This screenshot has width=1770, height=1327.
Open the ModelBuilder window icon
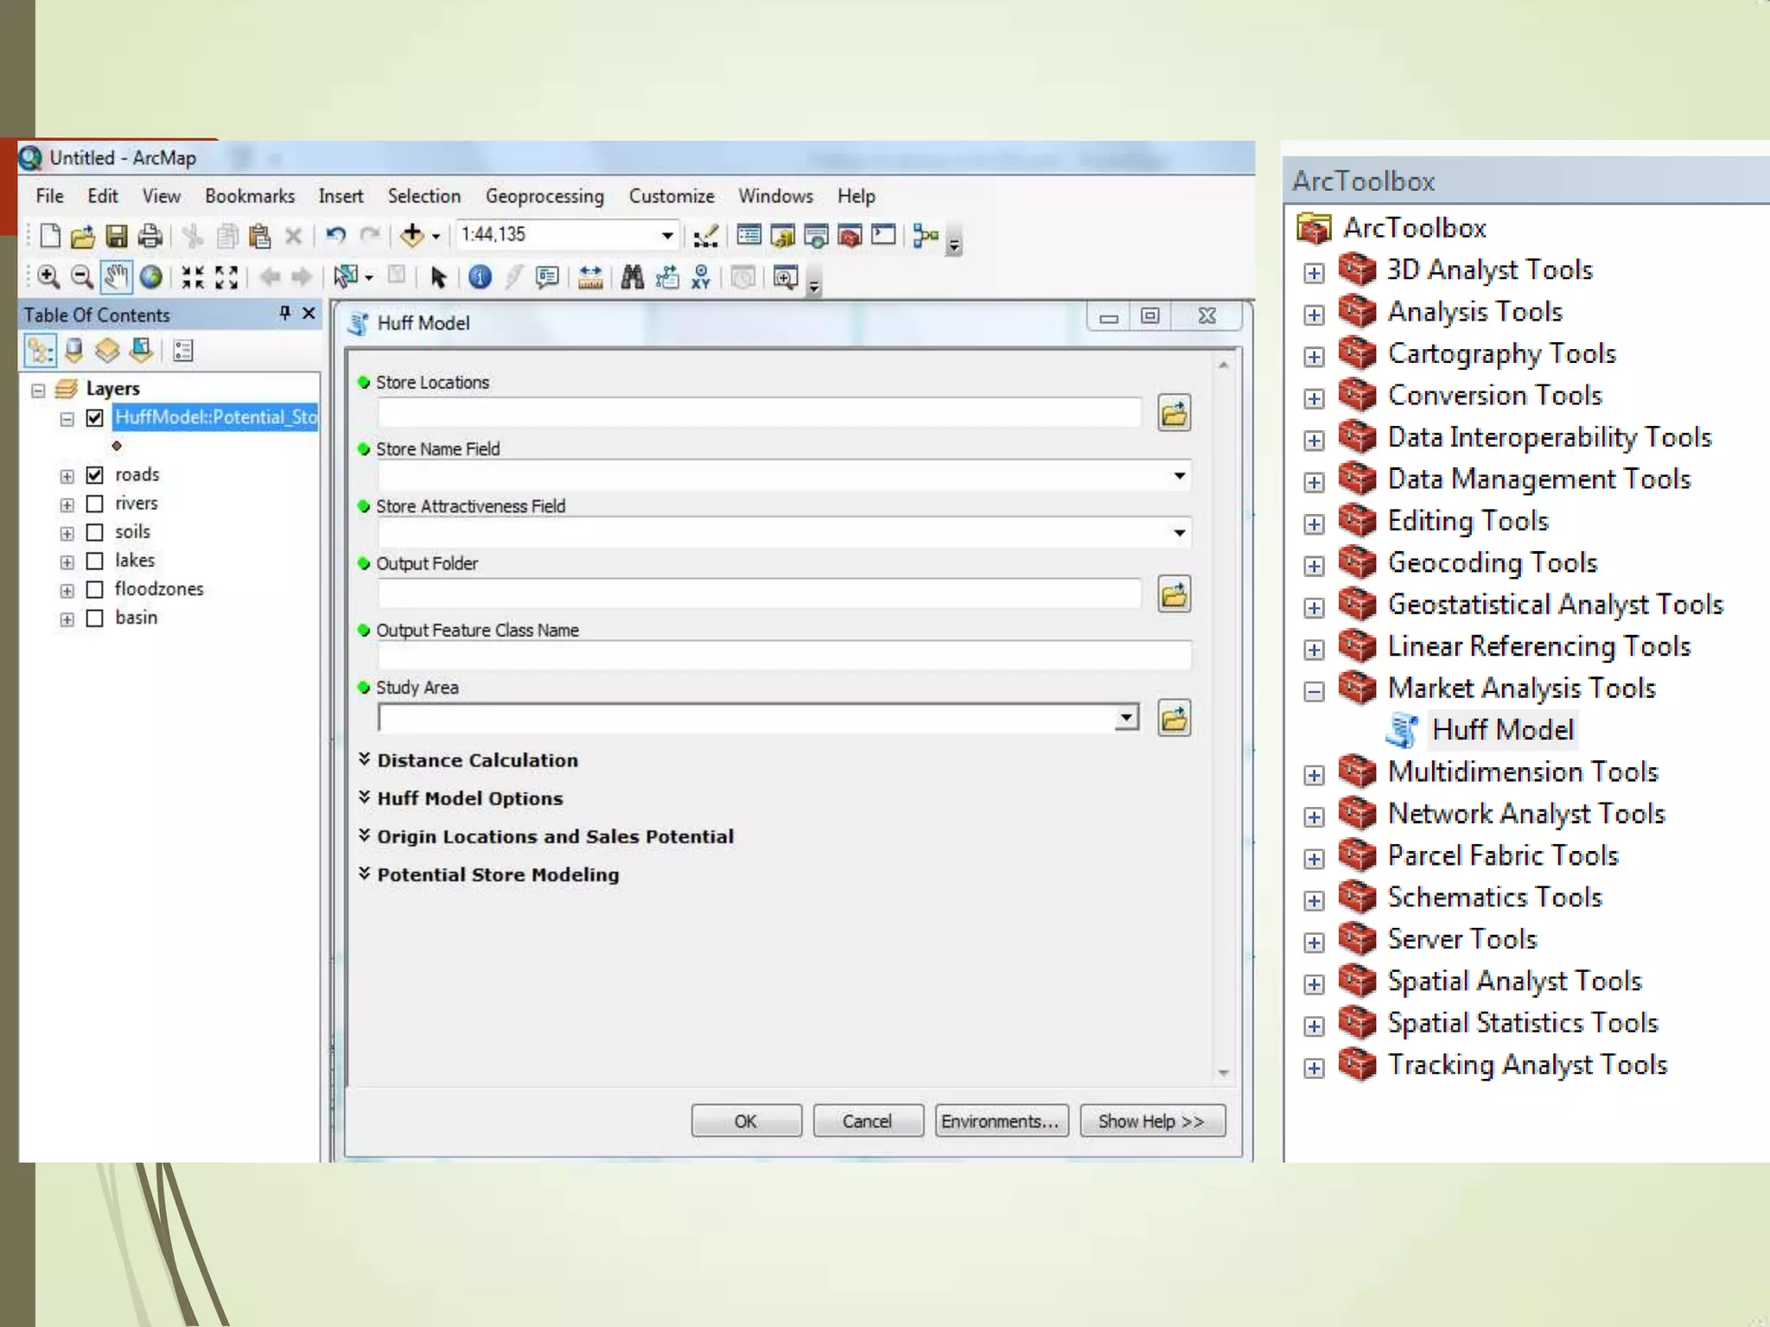click(x=925, y=235)
